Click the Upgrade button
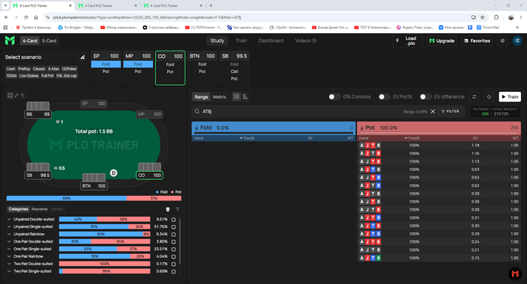Screen dimensions: 527x284 point(442,41)
